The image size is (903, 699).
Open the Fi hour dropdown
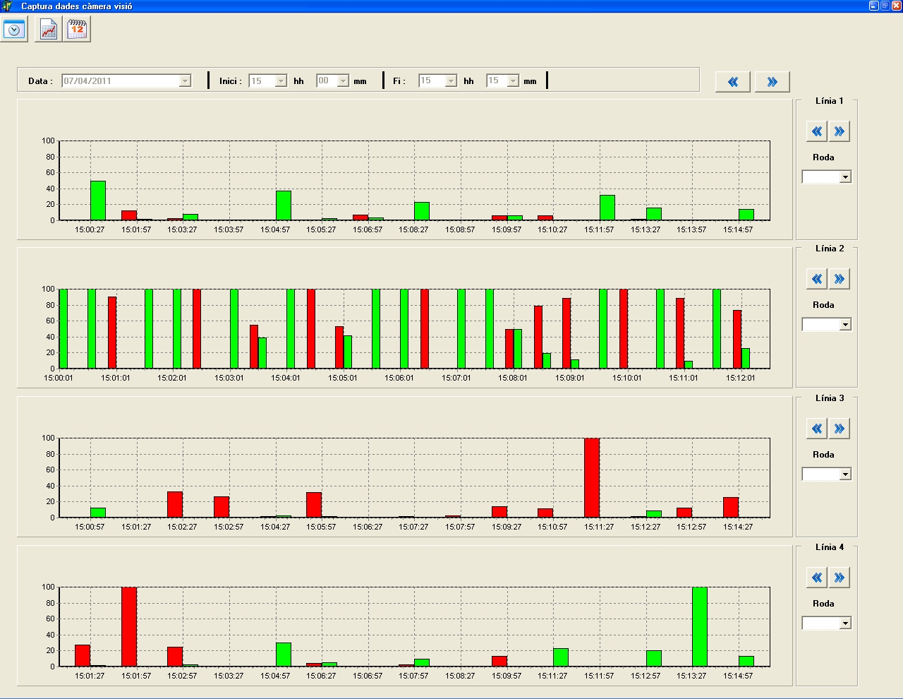tap(451, 81)
